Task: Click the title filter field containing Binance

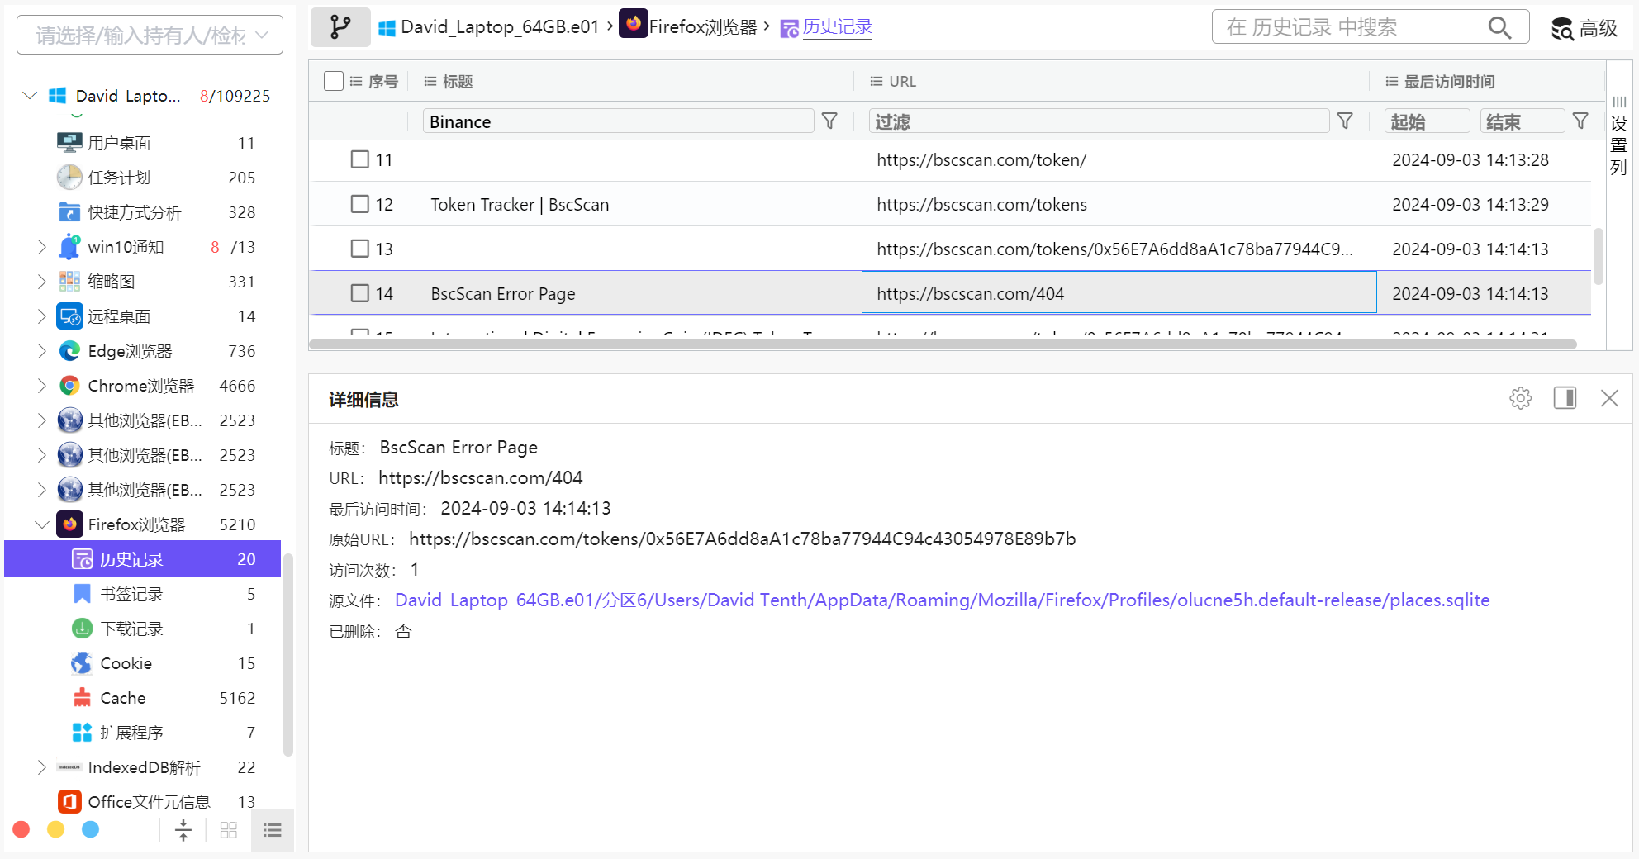Action: click(618, 121)
